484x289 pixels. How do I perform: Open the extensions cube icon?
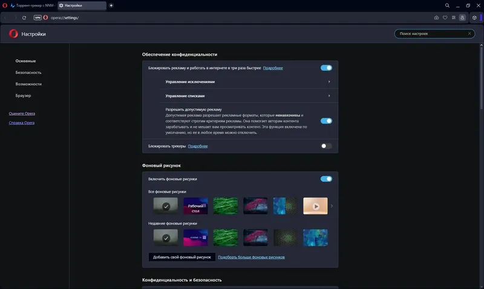474,18
